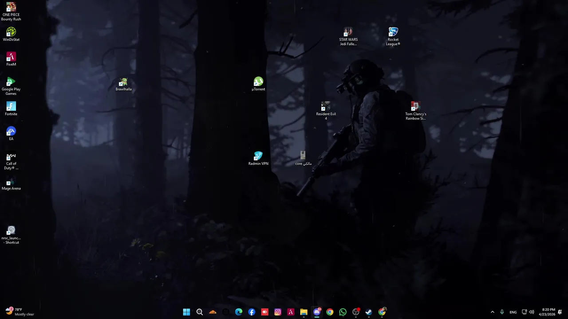Open File Explorer from the taskbar
The width and height of the screenshot is (568, 319).
coord(304,312)
